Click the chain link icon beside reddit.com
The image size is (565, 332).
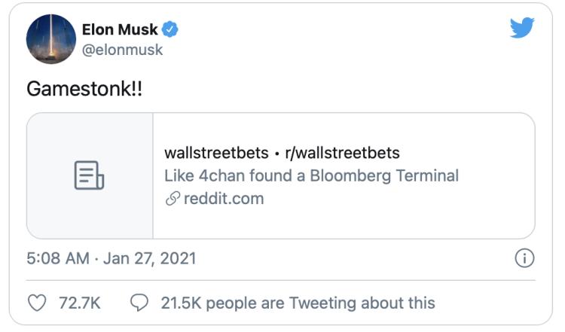[173, 199]
